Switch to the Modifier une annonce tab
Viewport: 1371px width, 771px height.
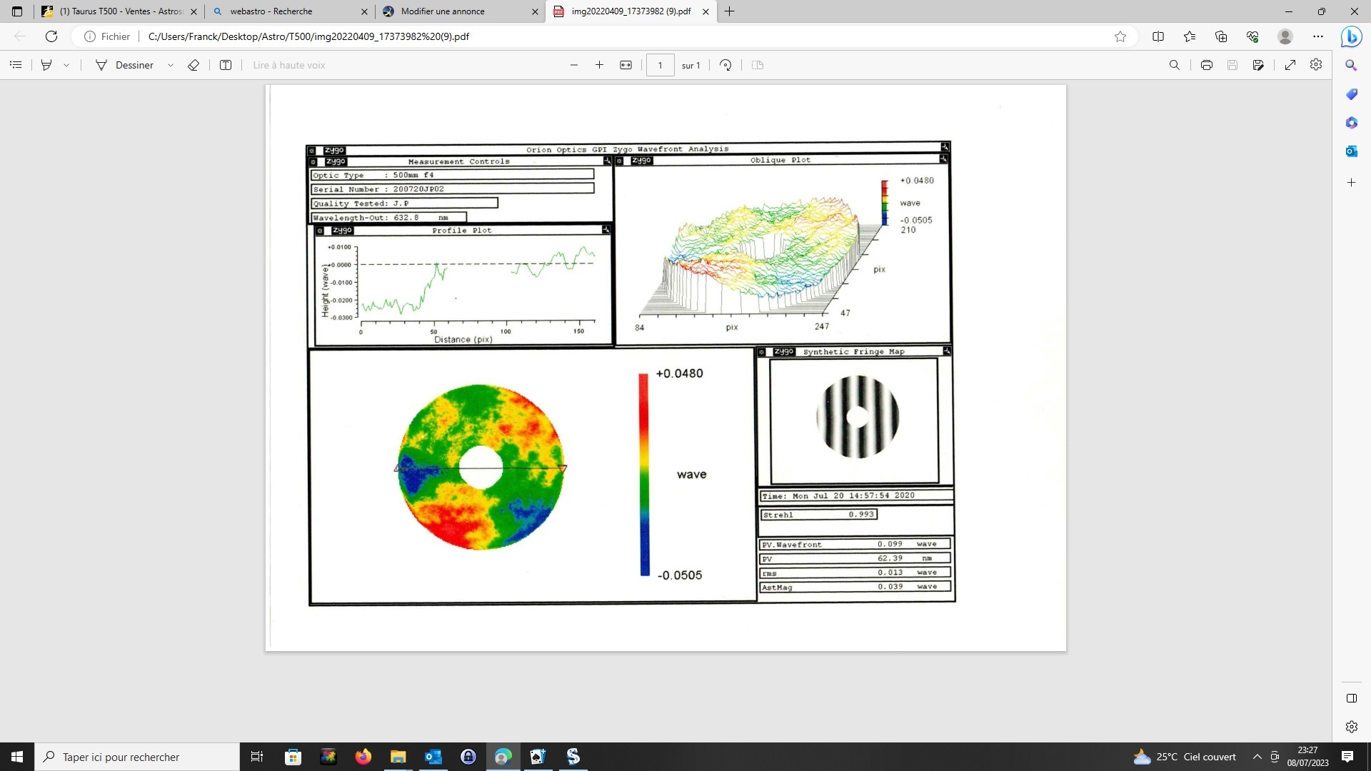[443, 11]
